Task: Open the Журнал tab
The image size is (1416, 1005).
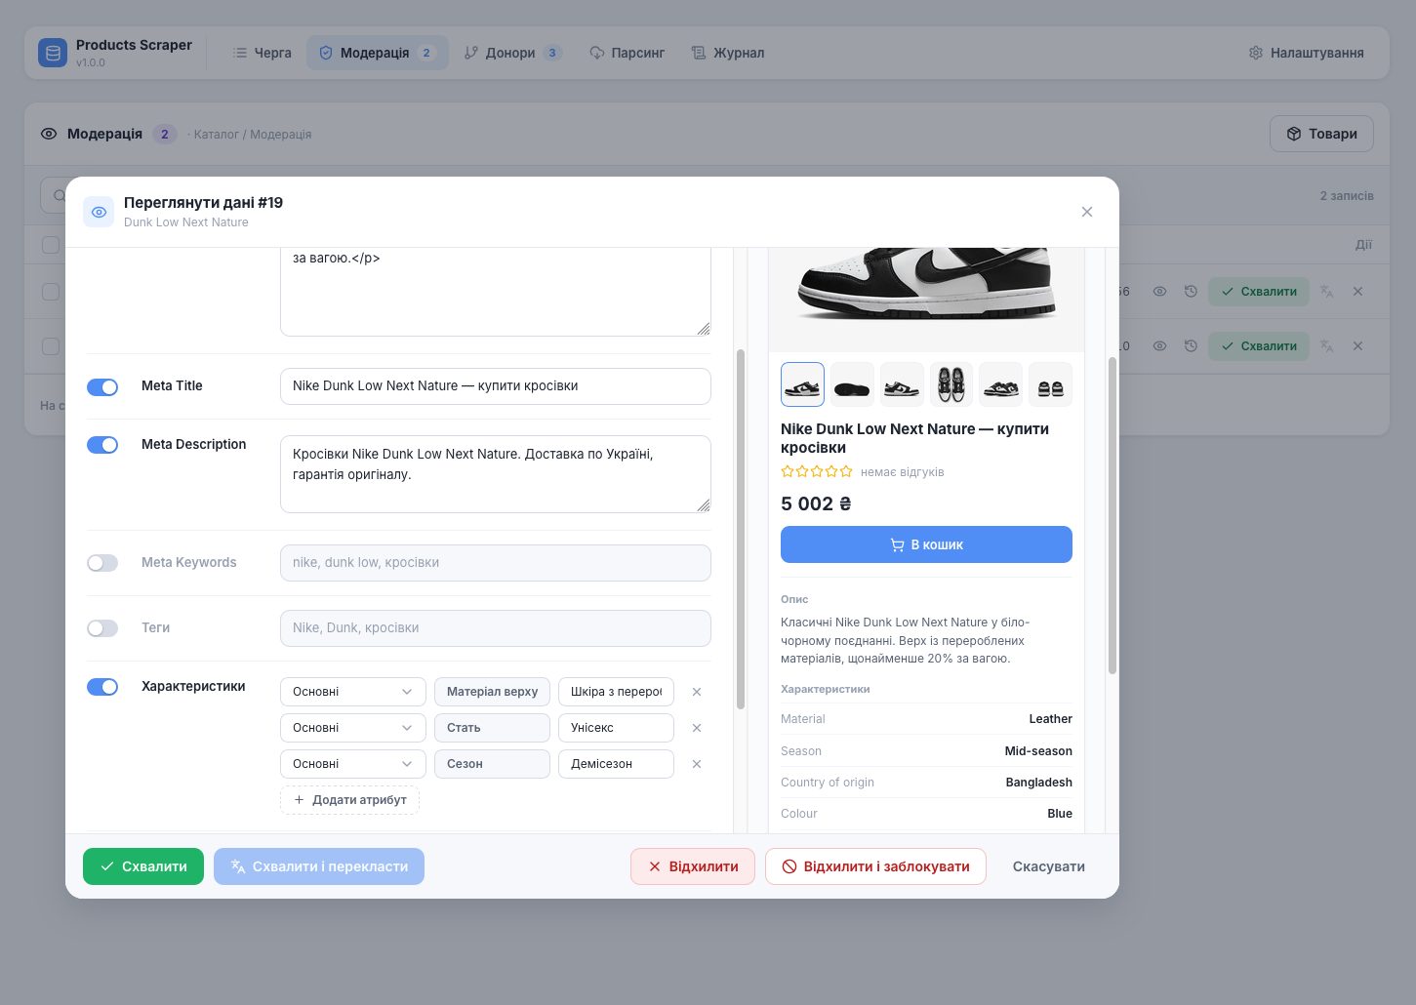Action: click(x=728, y=53)
